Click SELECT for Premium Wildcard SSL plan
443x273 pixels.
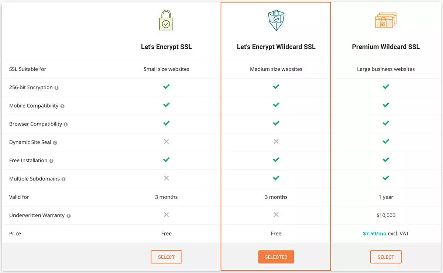click(385, 257)
